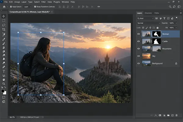Open the Filter menu
The image size is (183, 122).
click(43, 2)
